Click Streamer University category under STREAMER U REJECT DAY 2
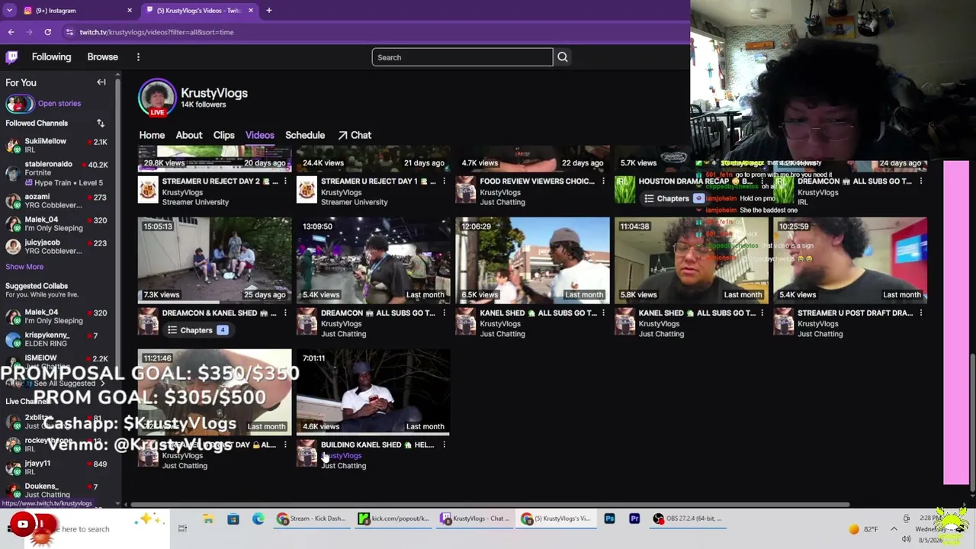Image resolution: width=976 pixels, height=549 pixels. tap(195, 202)
